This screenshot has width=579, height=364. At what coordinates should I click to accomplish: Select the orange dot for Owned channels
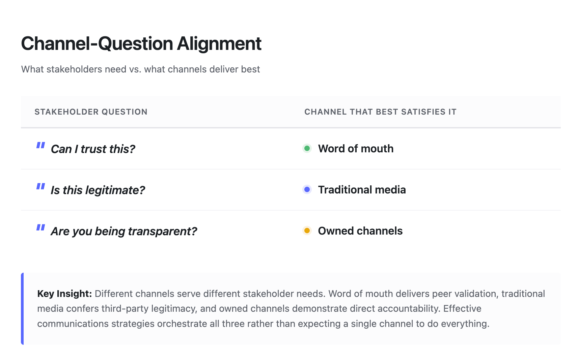click(x=307, y=231)
